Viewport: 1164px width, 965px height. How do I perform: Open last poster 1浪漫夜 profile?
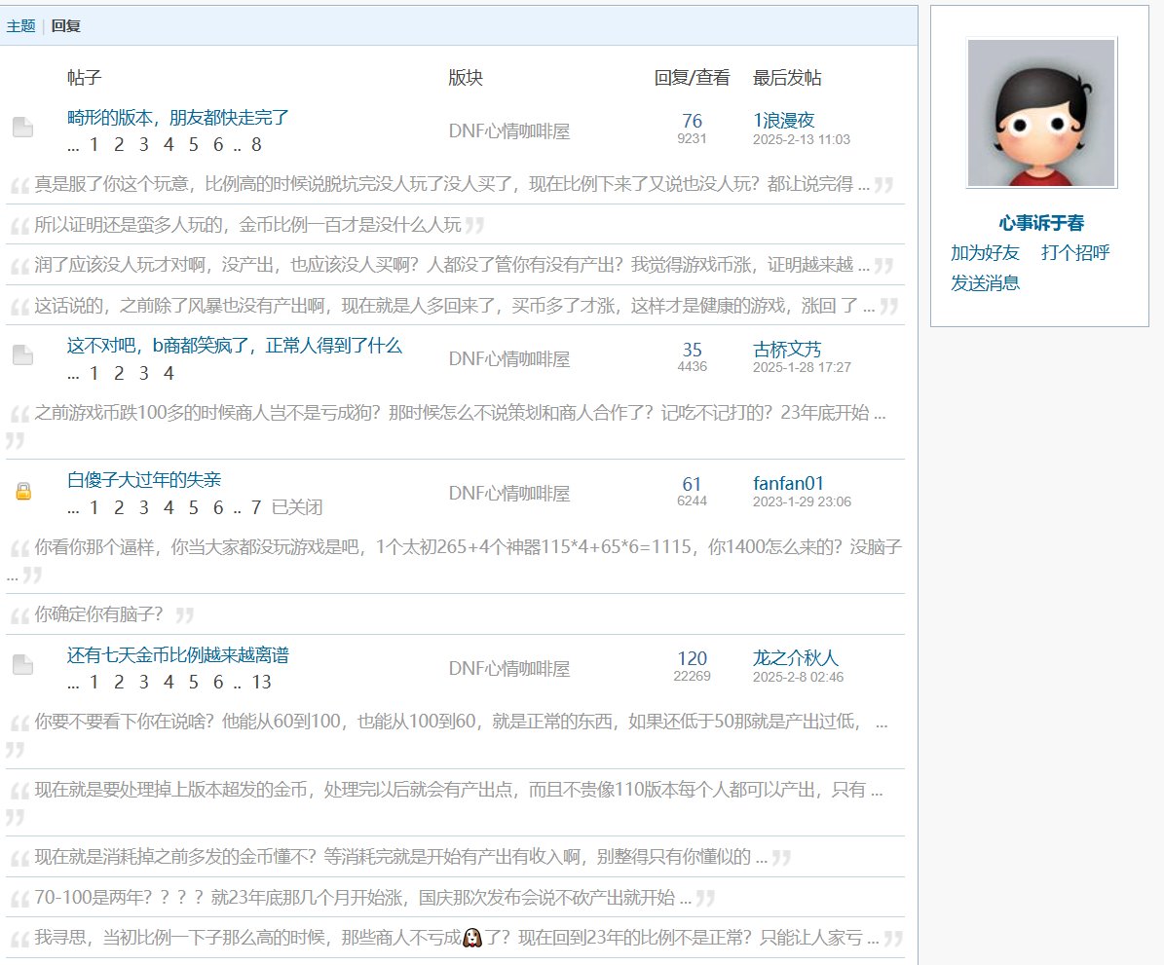coord(784,120)
